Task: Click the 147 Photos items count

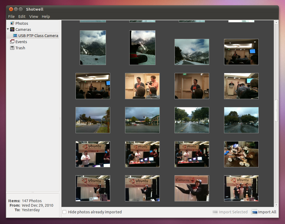Action: pyautogui.click(x=32, y=201)
